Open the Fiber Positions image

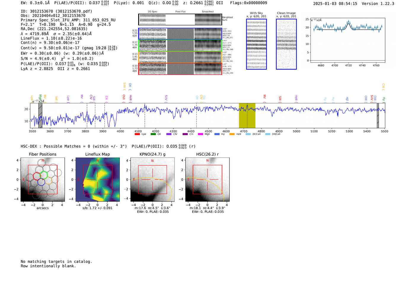[x=43, y=180]
